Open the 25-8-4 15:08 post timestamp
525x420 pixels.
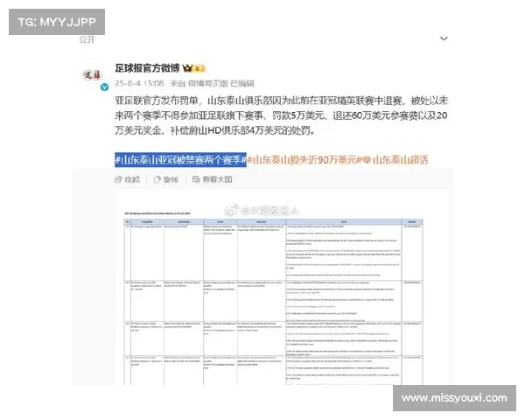[139, 83]
